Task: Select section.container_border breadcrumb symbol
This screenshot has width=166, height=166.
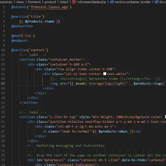Action: (132, 2)
